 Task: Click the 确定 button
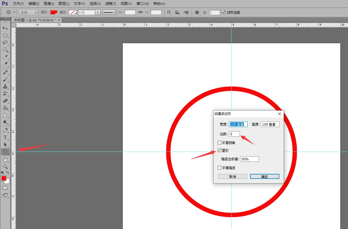pyautogui.click(x=264, y=176)
